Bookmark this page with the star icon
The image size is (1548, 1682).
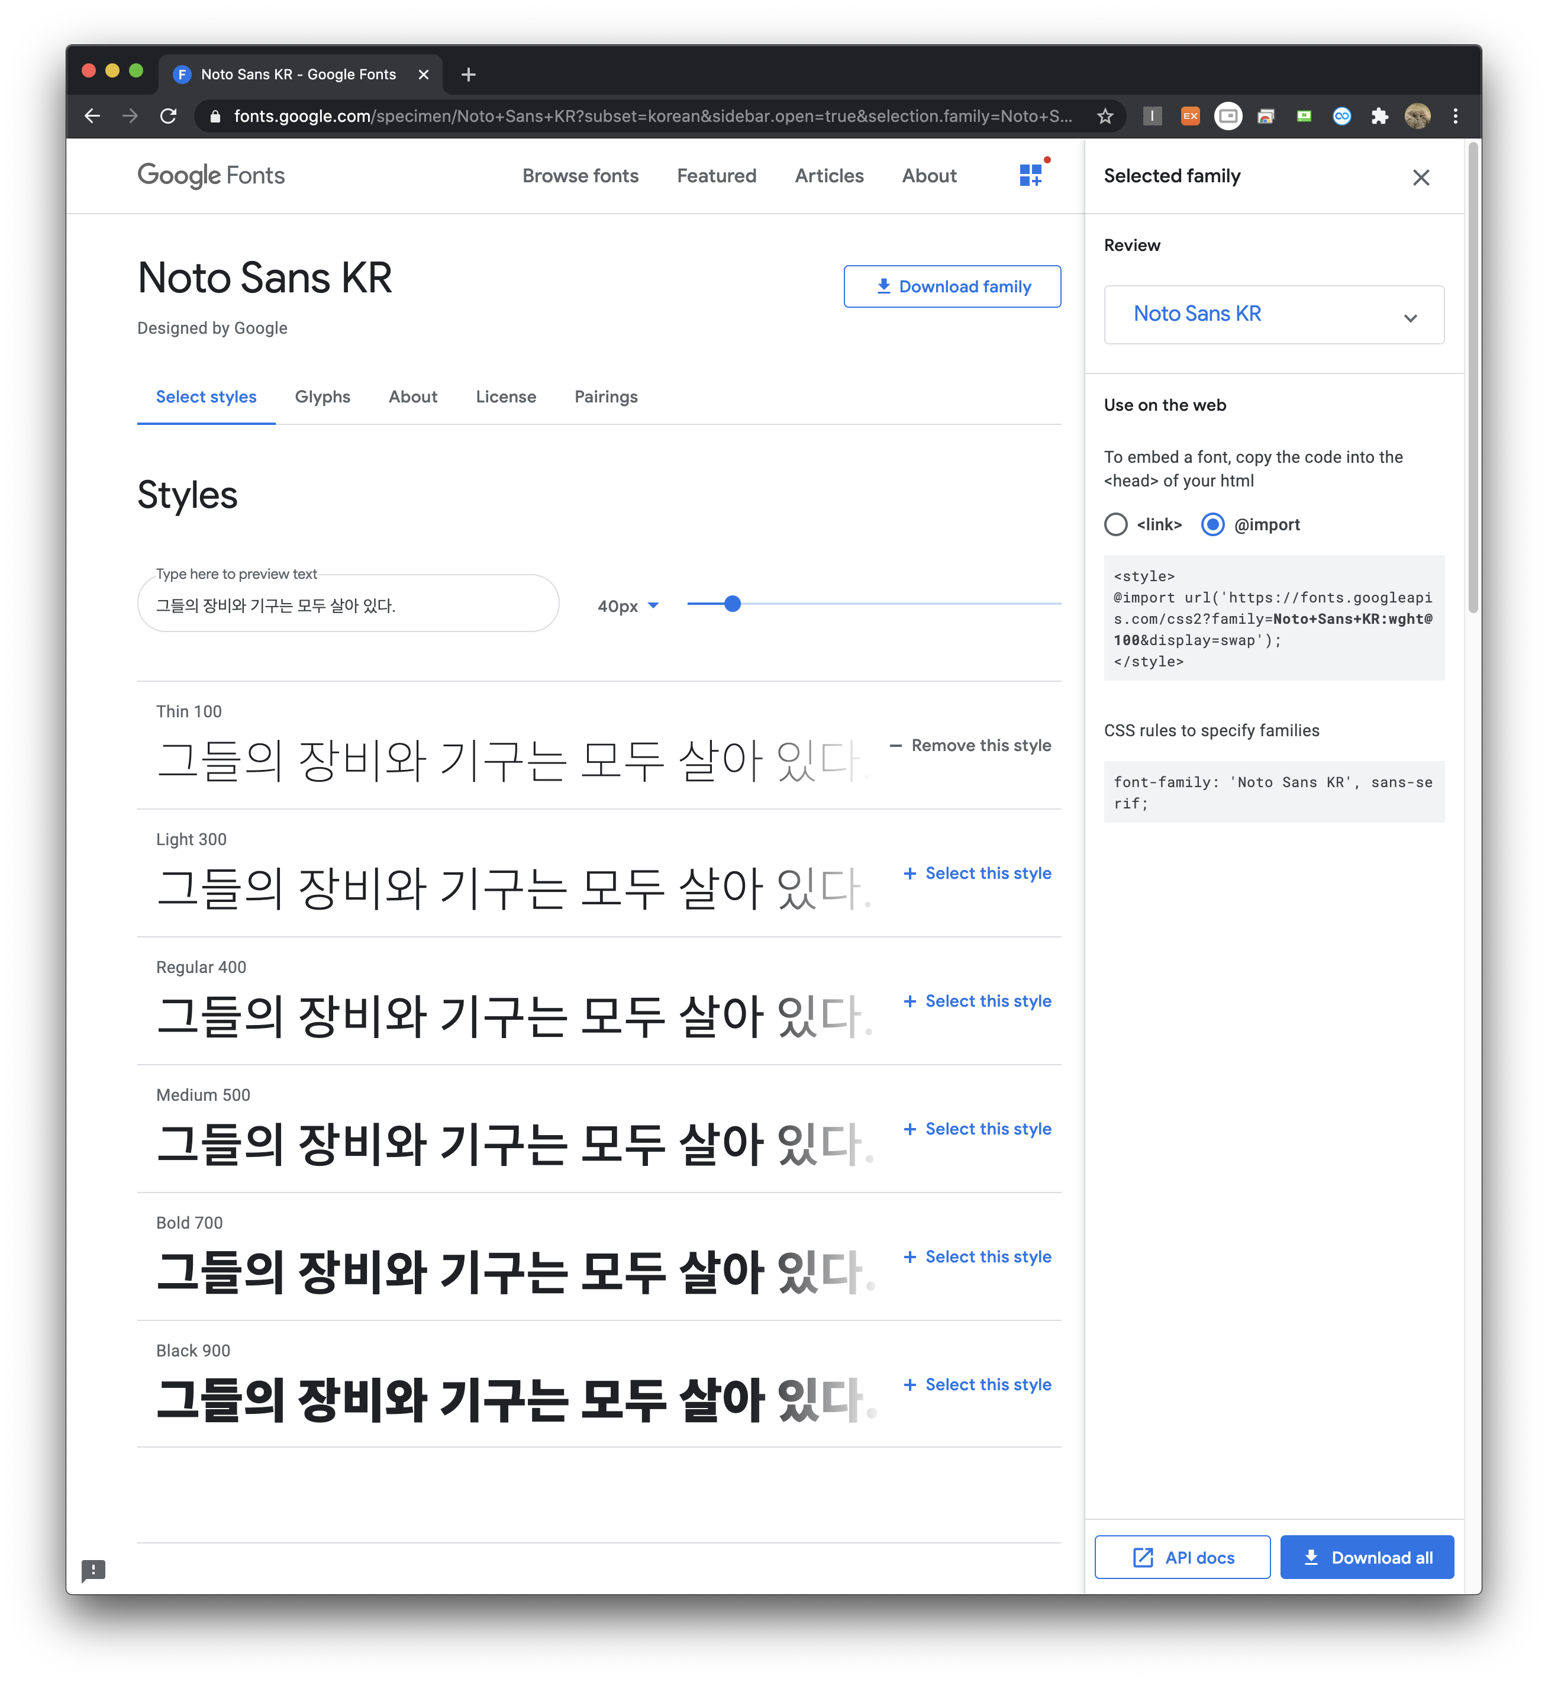(1105, 117)
